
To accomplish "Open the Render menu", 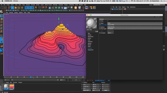I will coord(38,5).
